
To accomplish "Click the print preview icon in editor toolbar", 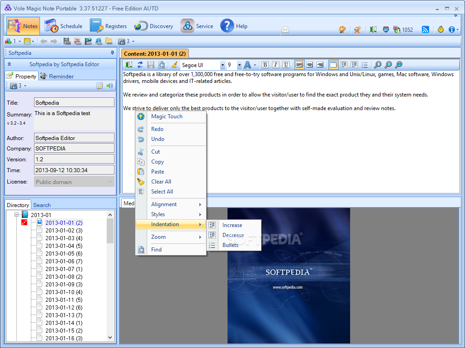I will [161, 64].
